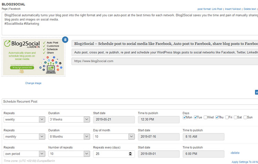258x164 pixels.
Task: Tick the Sun day checkbox
Action: 246,117
